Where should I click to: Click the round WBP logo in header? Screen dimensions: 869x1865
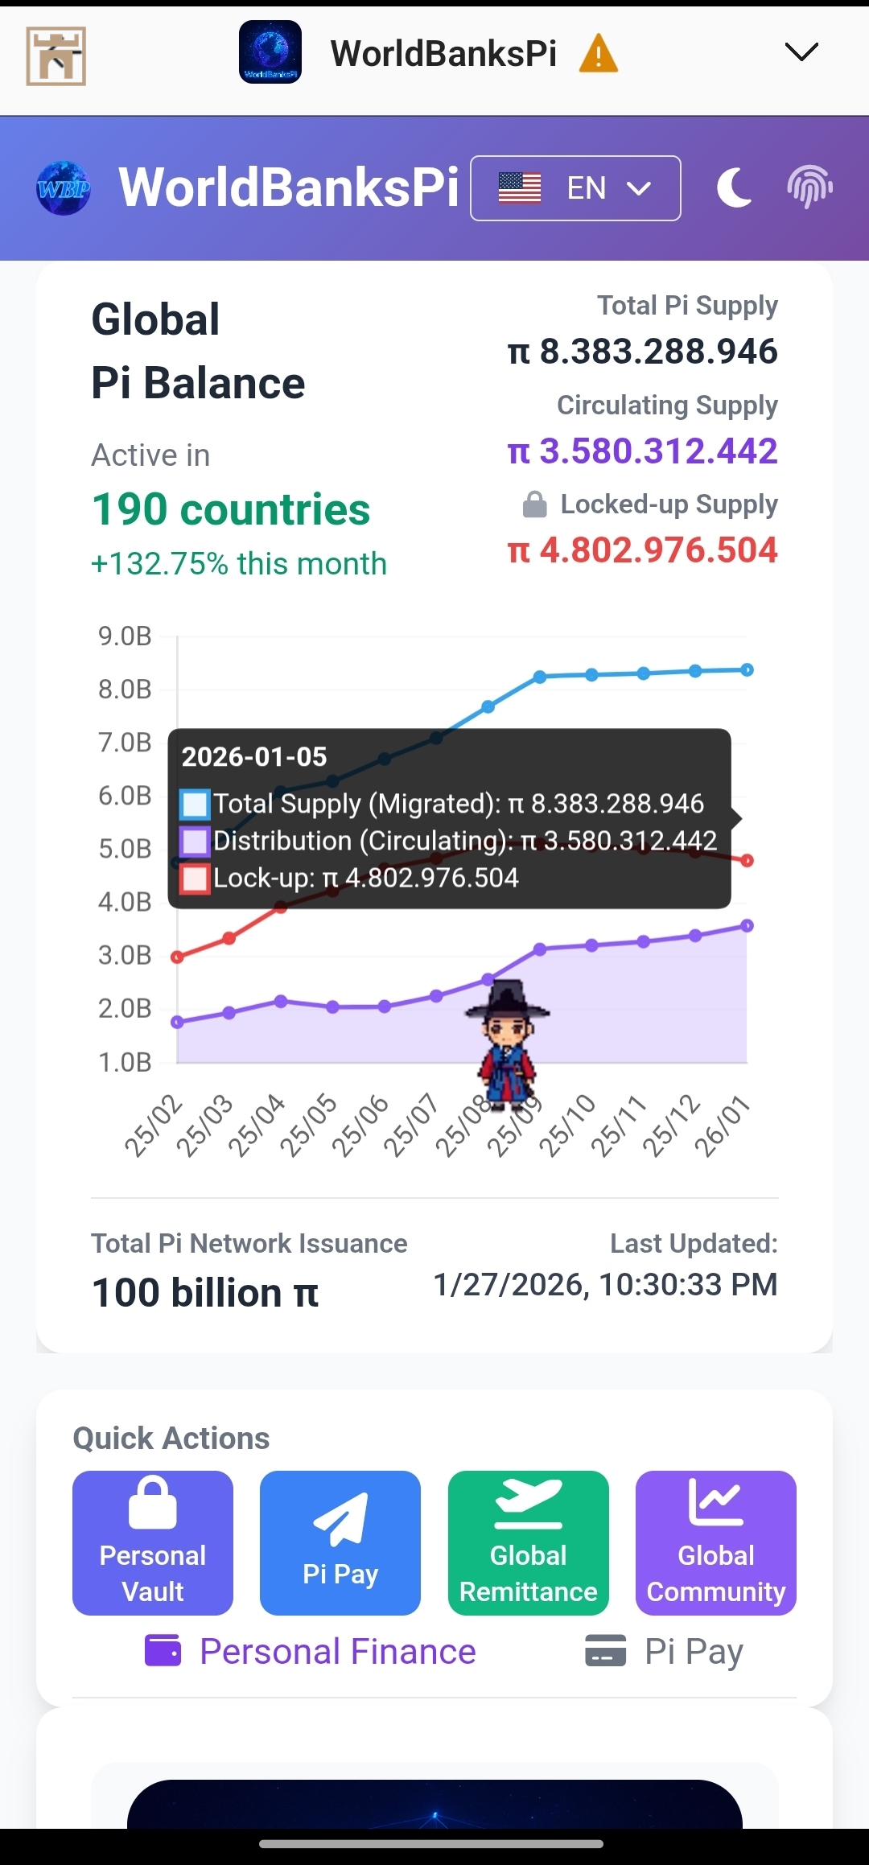pyautogui.click(x=64, y=188)
